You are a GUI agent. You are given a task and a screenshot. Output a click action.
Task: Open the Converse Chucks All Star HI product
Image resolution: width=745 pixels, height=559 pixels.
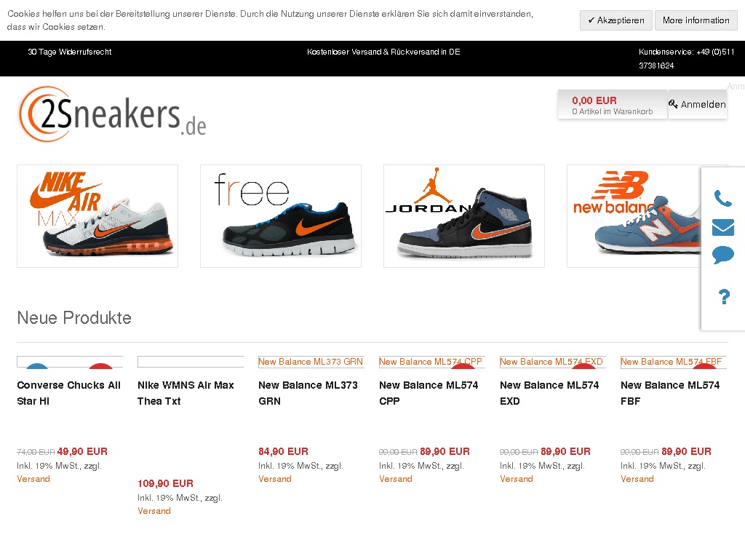tap(69, 393)
